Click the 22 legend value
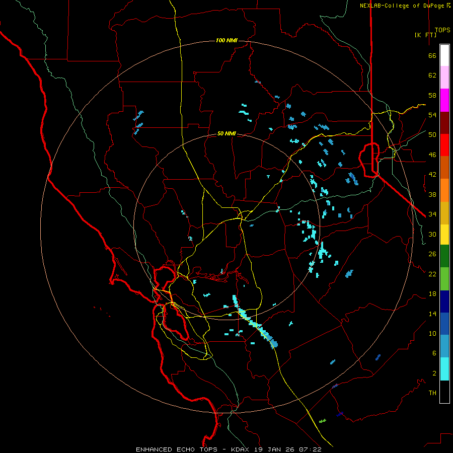453x453 pixels. (432, 274)
